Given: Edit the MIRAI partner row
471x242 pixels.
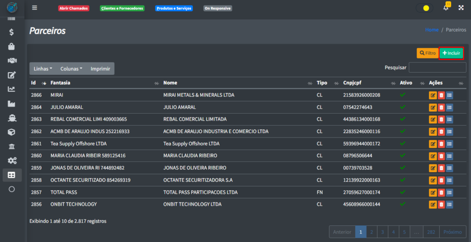Looking at the screenshot, I should [433, 95].
